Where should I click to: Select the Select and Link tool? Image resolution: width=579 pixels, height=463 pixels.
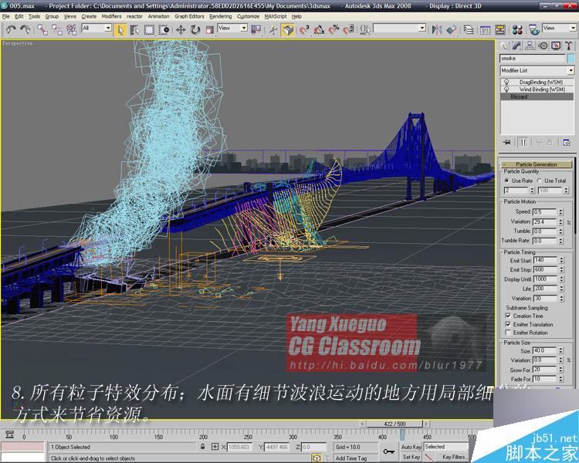(x=42, y=29)
